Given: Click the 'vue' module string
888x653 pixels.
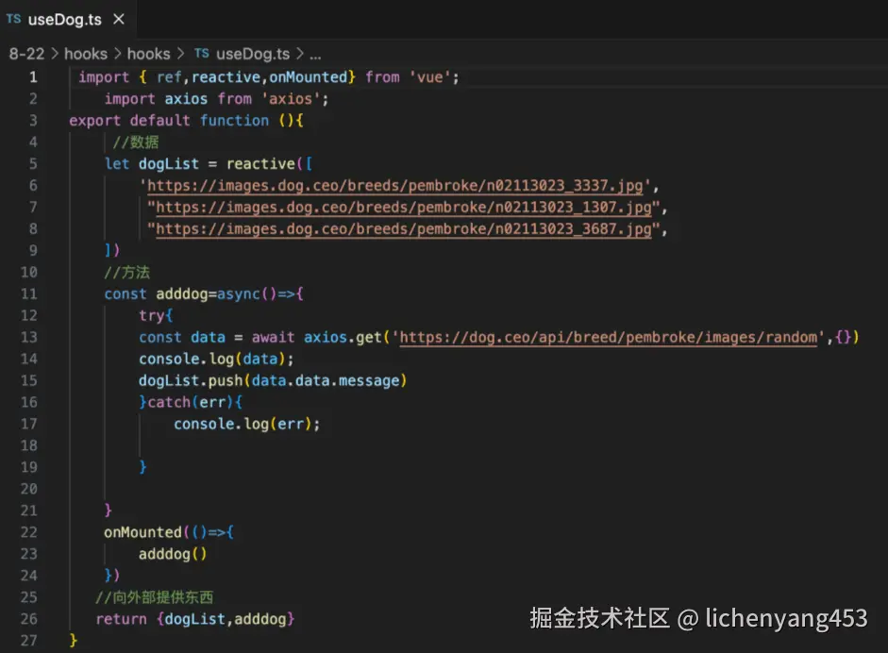Looking at the screenshot, I should (x=429, y=77).
